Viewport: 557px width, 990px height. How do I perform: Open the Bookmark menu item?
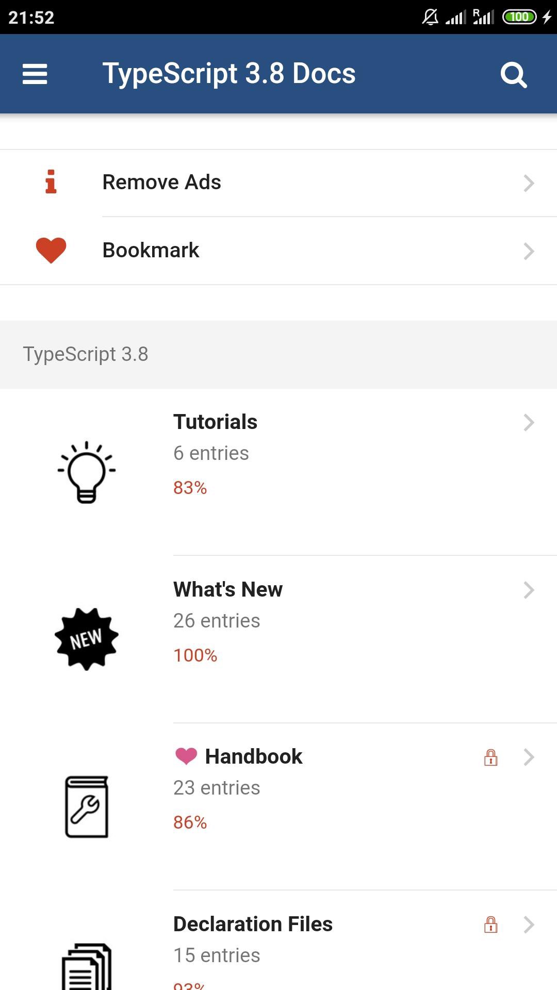tap(151, 250)
